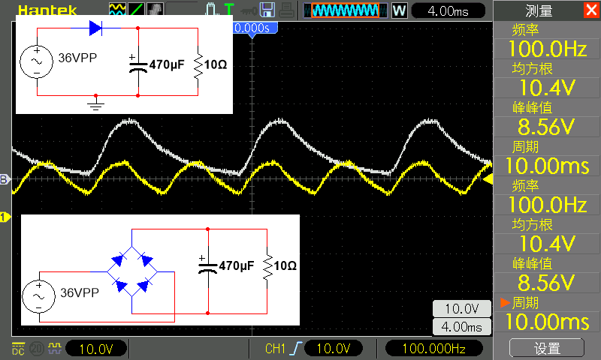601x360 pixels.
Task: Click the gray persistence waveform icon
Action: [x=155, y=9]
